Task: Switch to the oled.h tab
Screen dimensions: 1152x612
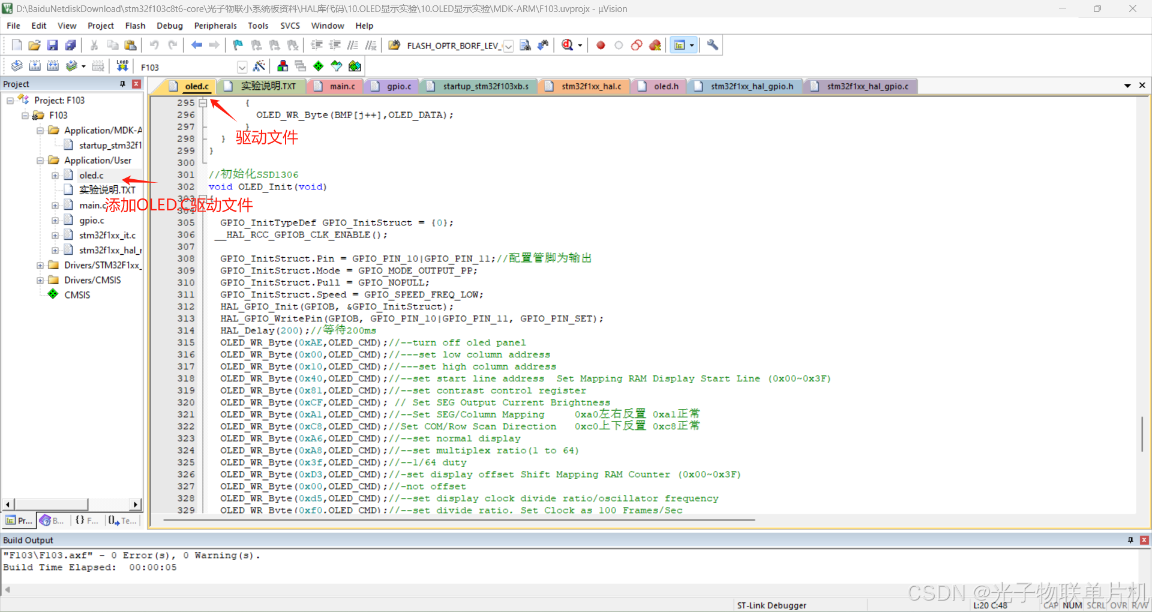Action: (659, 86)
